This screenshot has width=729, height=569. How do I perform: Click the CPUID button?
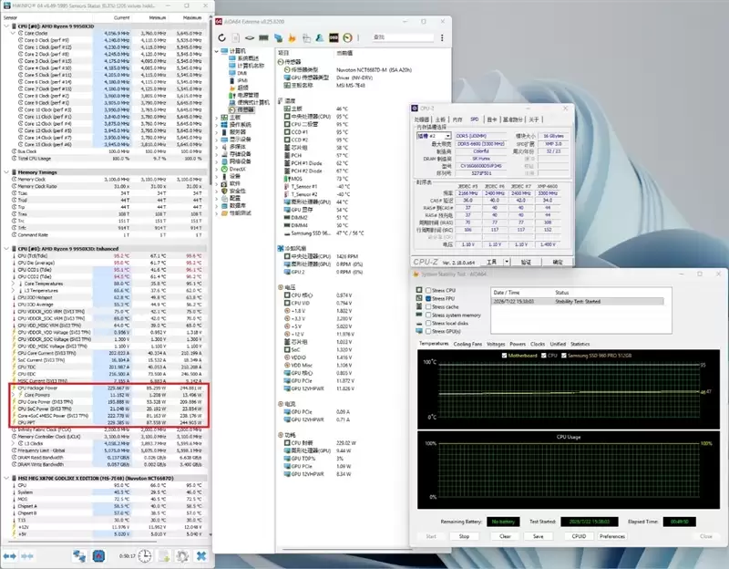point(579,536)
